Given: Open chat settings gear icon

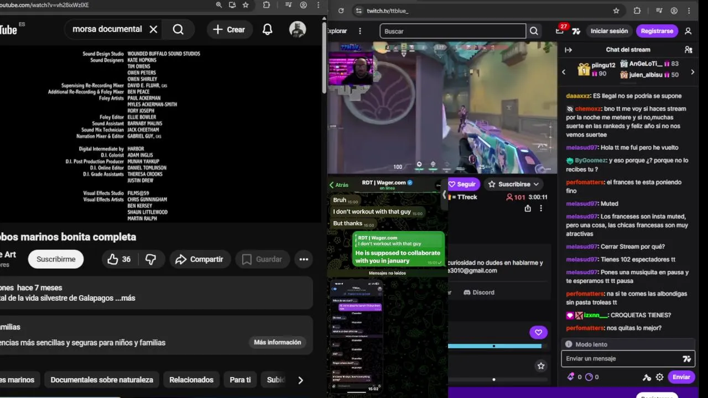Looking at the screenshot, I should click(x=659, y=377).
